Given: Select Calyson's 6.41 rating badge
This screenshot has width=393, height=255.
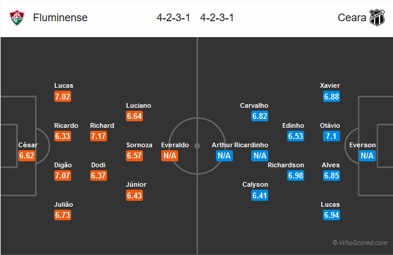Looking at the screenshot, I should (x=259, y=196).
